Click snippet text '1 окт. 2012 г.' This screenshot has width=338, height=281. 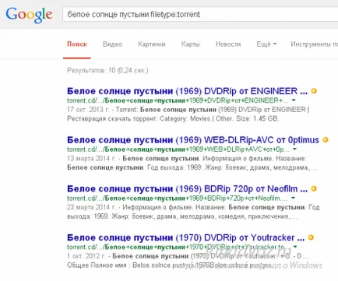[86, 256]
